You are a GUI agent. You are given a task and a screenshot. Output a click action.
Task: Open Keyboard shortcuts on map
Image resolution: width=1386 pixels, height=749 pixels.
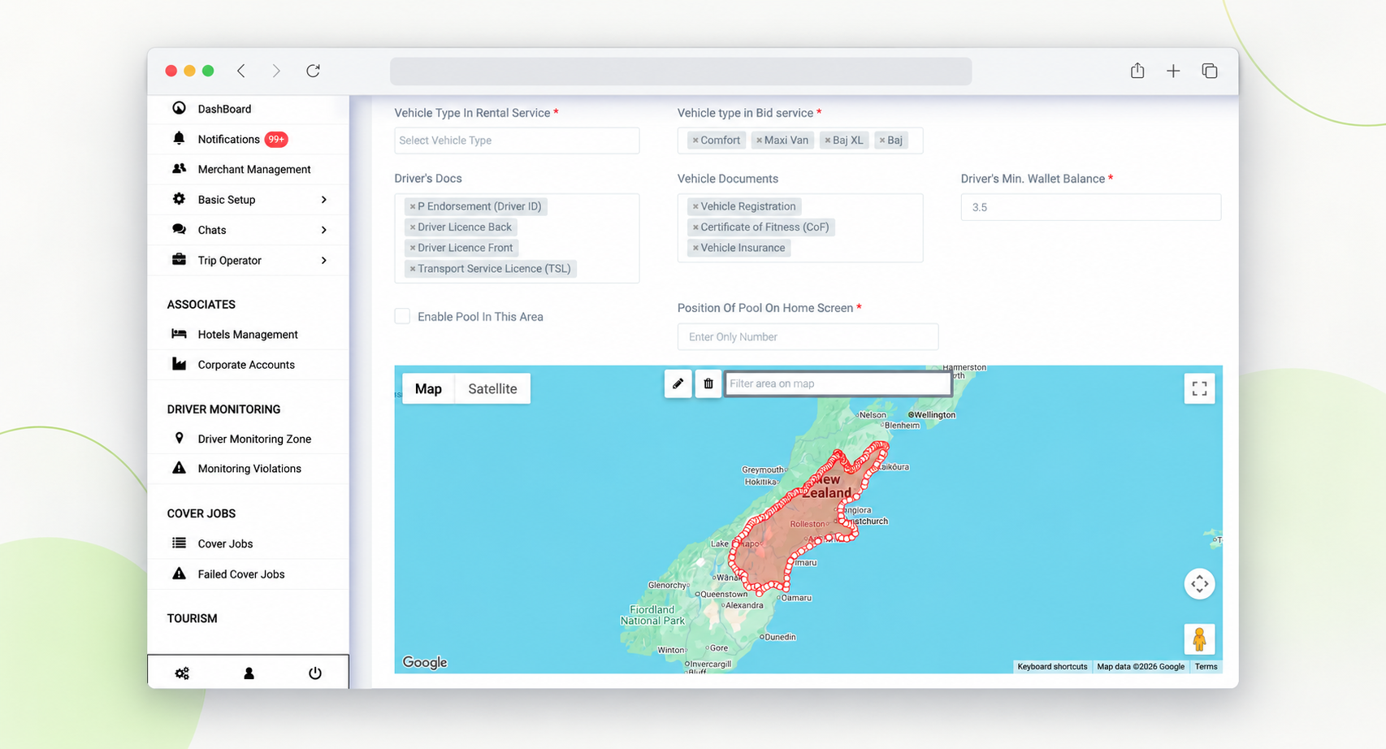point(1052,667)
